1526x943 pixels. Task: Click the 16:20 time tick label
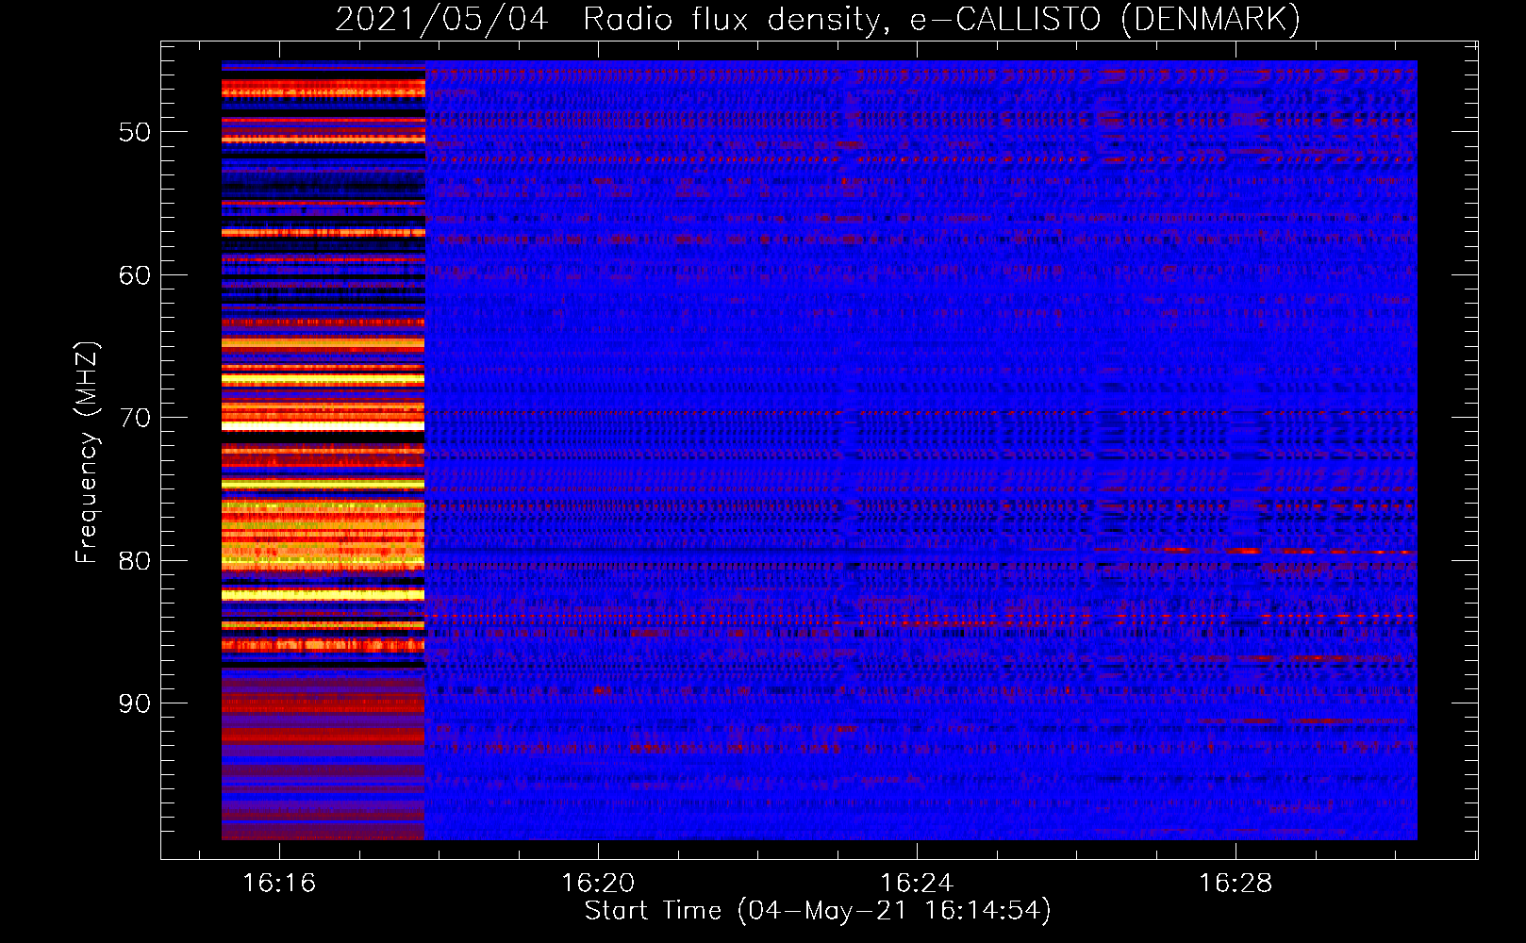click(x=598, y=884)
